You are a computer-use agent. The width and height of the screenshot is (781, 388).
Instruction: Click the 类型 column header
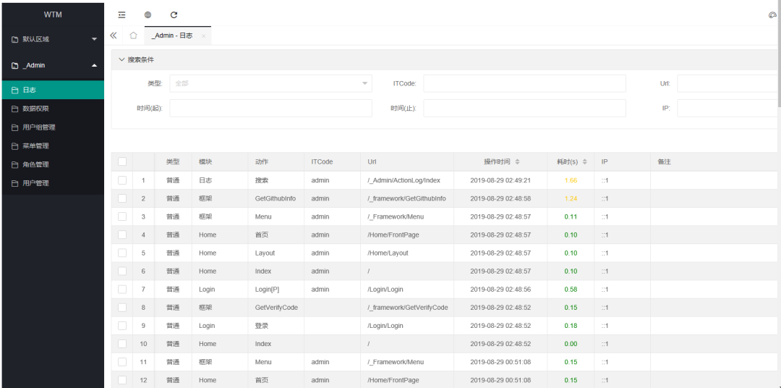click(173, 162)
